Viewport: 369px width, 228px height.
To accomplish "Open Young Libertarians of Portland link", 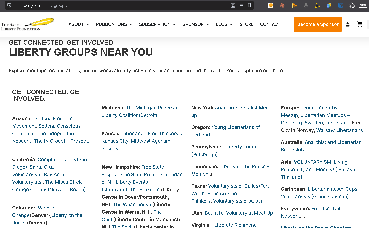I will (226, 131).
